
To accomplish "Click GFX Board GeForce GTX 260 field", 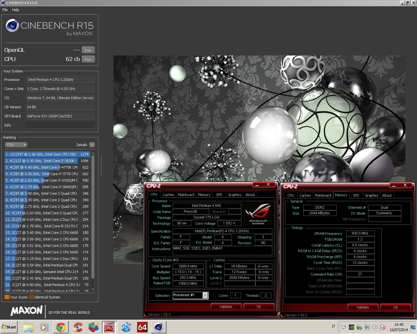I will (60, 116).
